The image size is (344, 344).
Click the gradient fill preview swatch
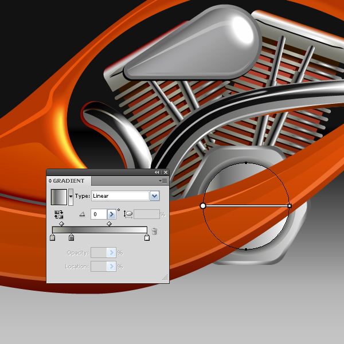coord(59,197)
